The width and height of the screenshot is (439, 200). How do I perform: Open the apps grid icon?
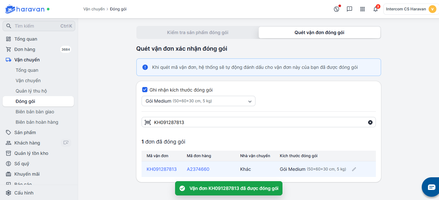[363, 9]
